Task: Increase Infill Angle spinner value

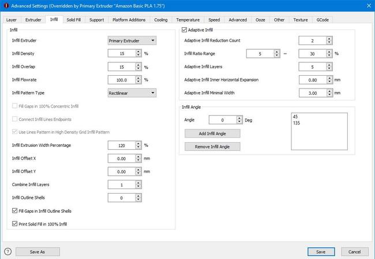Action: (239, 118)
